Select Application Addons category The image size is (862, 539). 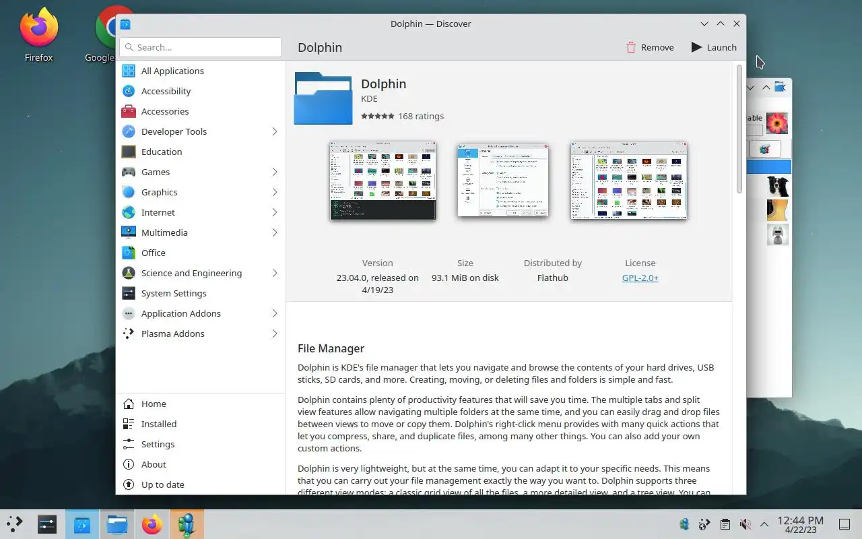click(201, 313)
